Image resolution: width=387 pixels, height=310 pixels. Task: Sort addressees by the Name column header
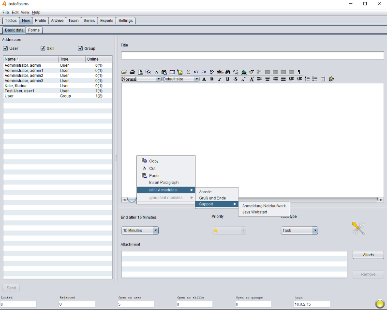(30, 59)
